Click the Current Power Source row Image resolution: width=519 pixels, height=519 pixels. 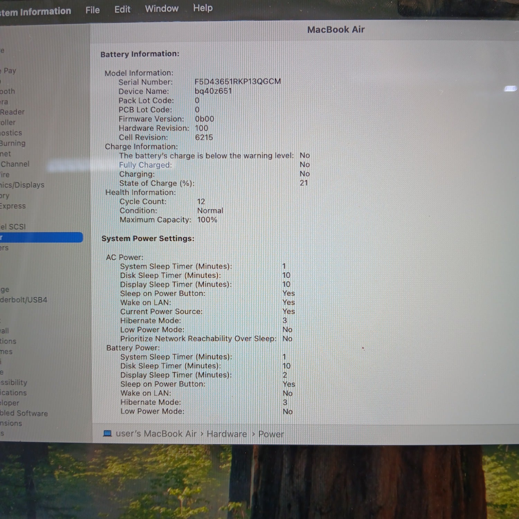point(208,311)
